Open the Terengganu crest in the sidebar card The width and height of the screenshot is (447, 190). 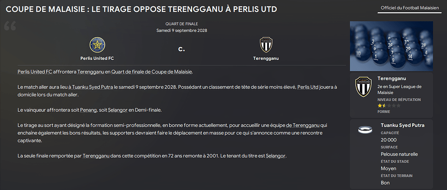pyautogui.click(x=363, y=86)
